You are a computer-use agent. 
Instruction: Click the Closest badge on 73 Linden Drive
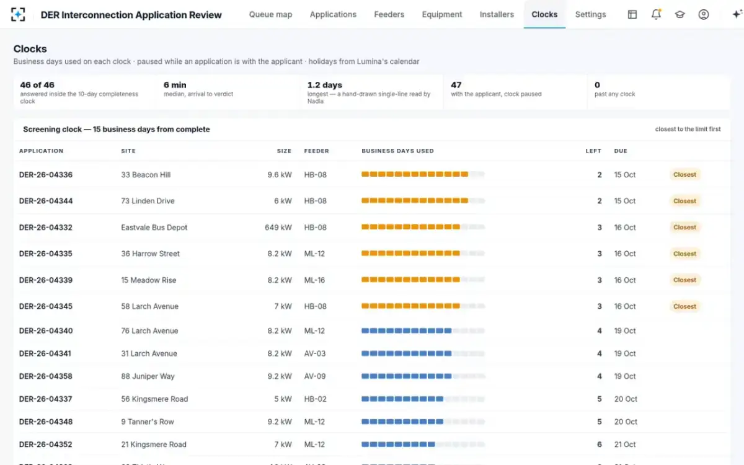coord(684,201)
